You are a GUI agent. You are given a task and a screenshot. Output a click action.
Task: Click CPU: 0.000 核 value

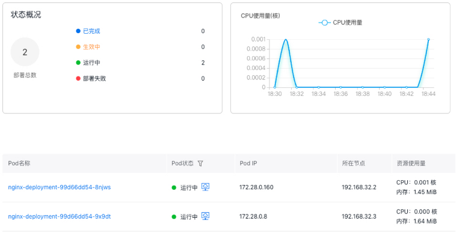pyautogui.click(x=416, y=212)
